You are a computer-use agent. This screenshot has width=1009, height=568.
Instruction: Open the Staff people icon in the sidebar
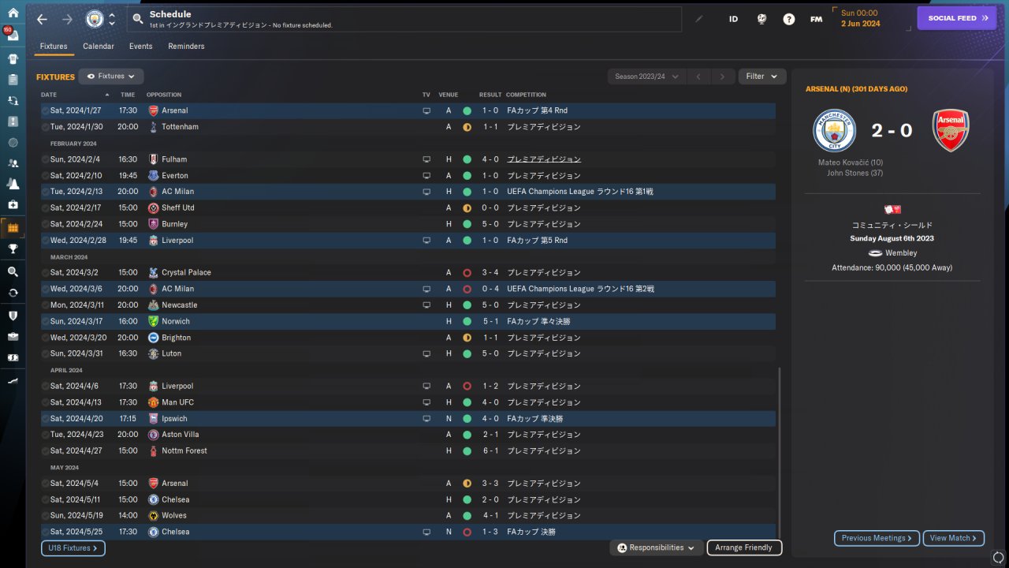pyautogui.click(x=13, y=163)
